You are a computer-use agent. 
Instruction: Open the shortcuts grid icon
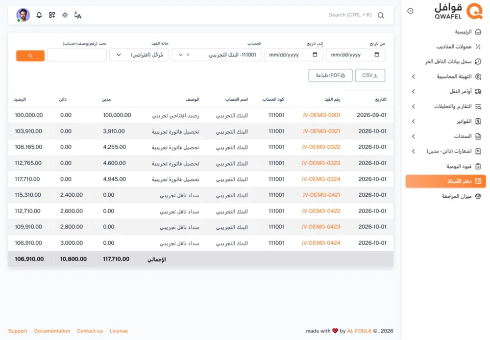click(52, 15)
